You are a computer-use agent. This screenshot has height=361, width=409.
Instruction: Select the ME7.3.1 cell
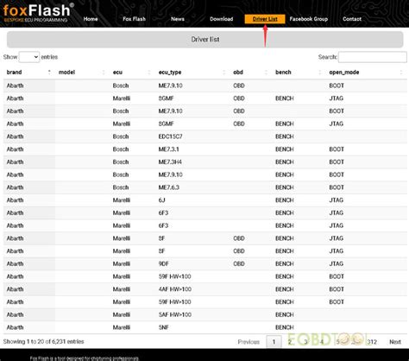click(x=168, y=149)
